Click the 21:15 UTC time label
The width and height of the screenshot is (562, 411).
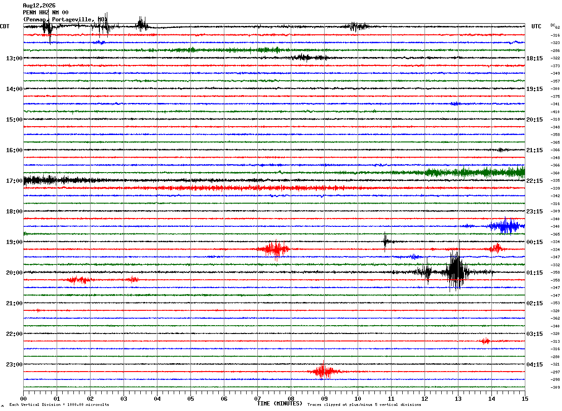pyautogui.click(x=535, y=150)
